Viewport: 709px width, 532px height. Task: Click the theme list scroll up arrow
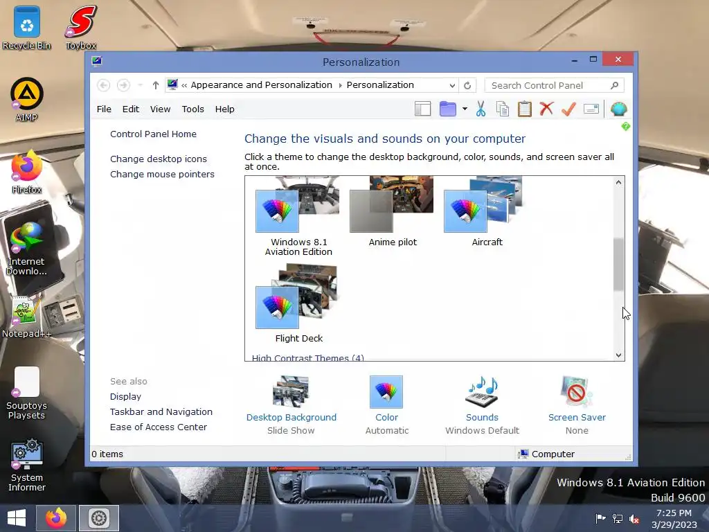tap(618, 182)
